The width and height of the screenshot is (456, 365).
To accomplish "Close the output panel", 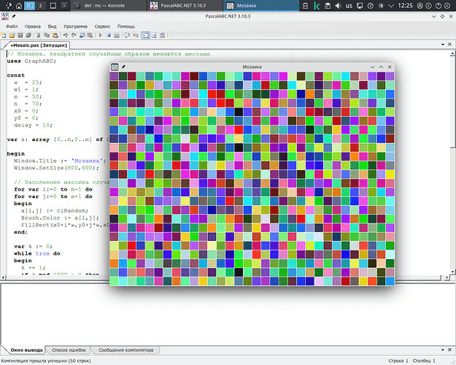I will (449, 350).
